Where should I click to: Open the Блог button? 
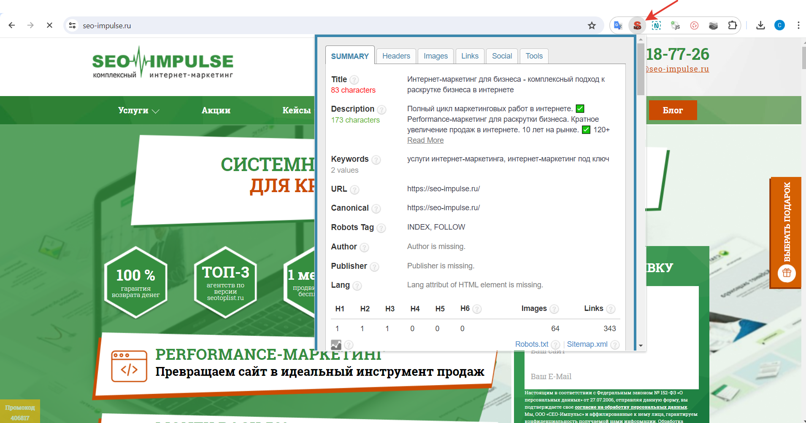point(673,110)
